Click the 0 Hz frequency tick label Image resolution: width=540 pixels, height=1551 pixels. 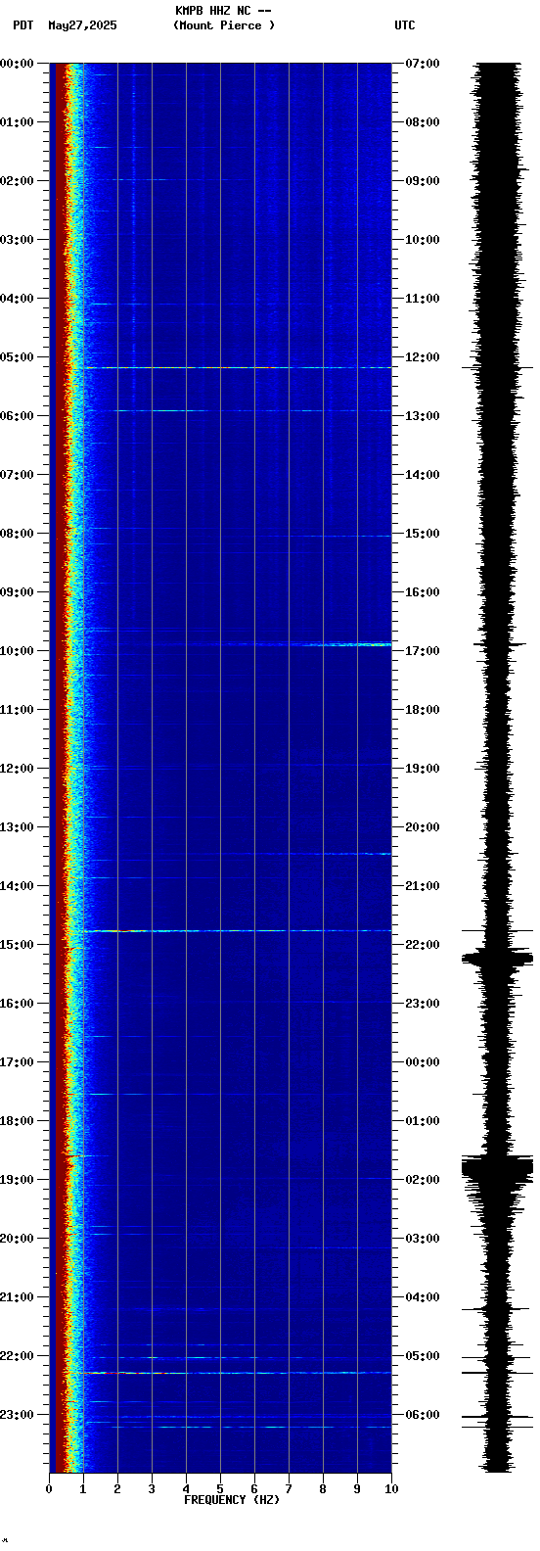coord(49,1489)
